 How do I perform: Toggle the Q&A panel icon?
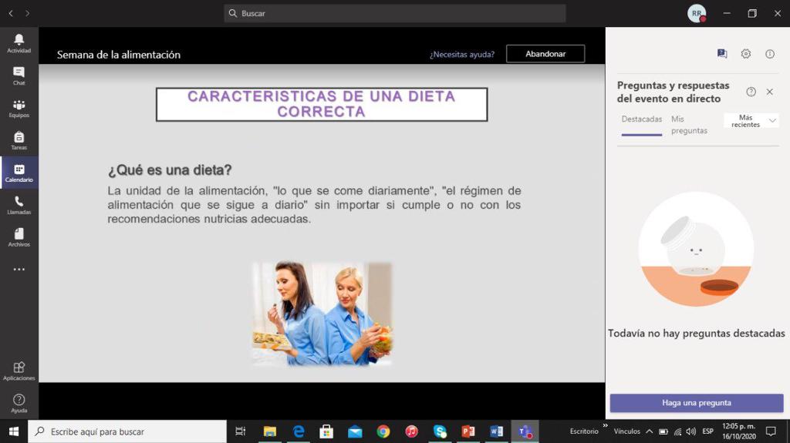click(x=721, y=54)
